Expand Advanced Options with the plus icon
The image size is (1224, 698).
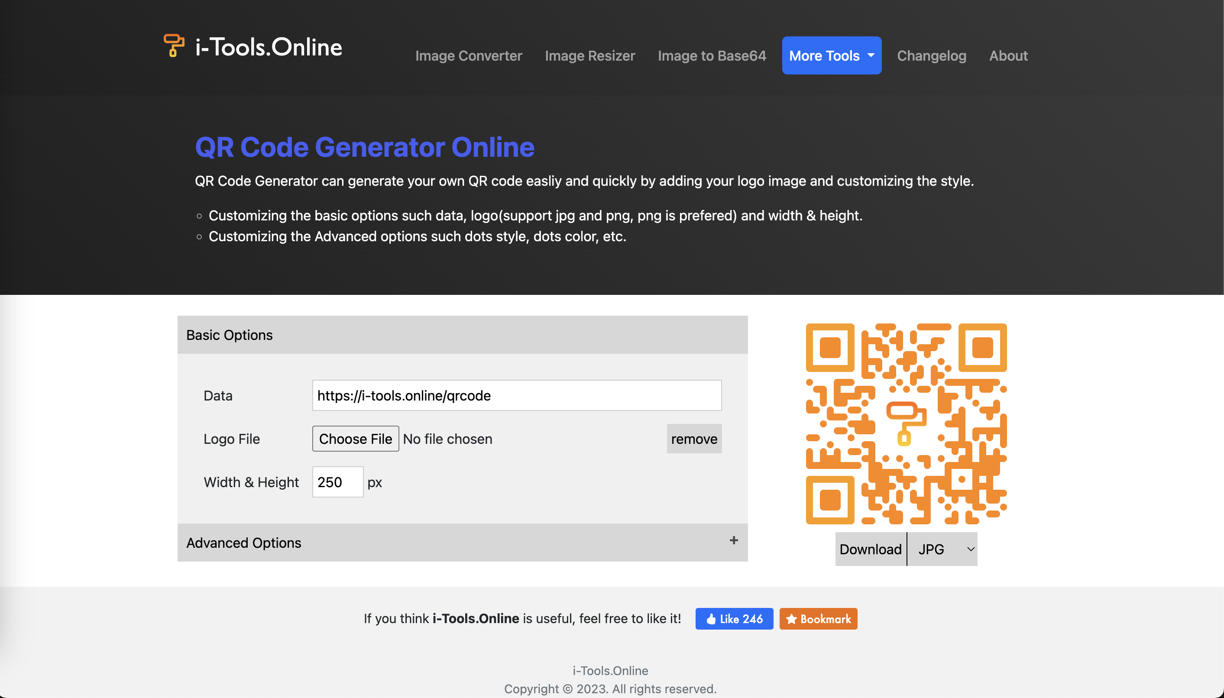734,540
